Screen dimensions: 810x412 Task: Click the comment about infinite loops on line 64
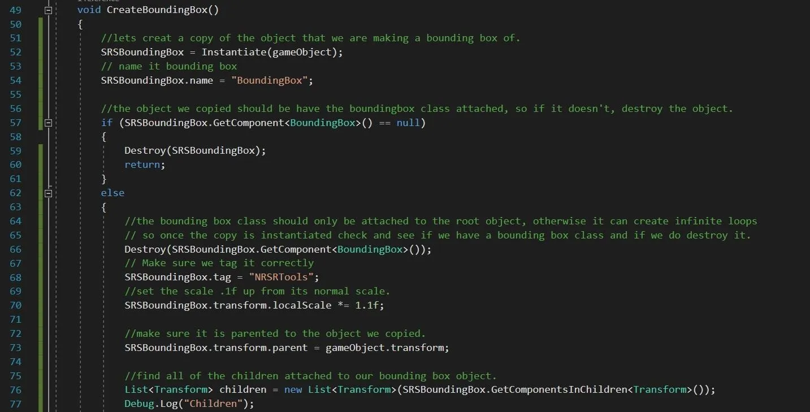[x=441, y=221]
